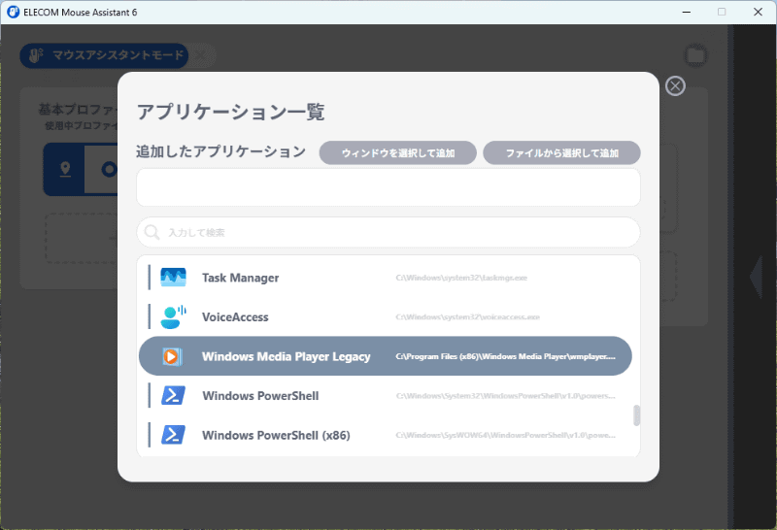Select VoiceAccess from the list

386,317
